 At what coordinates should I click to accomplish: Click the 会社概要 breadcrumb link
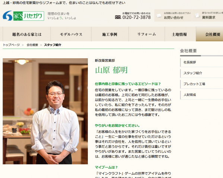(32, 45)
